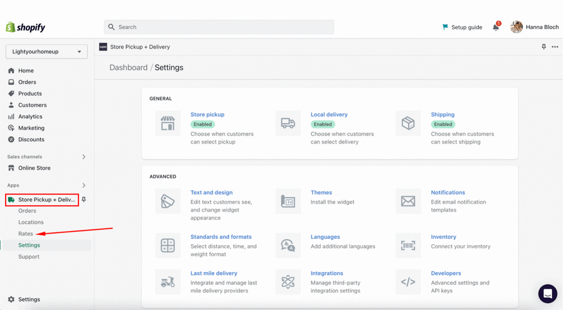Open the Integrations link

(327, 273)
